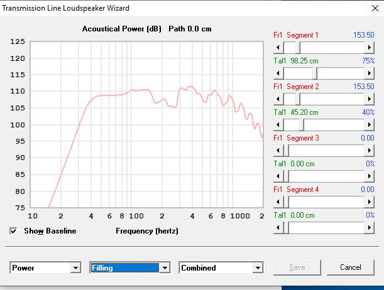Click the acoustical power response graph
The width and height of the screenshot is (384, 290).
pyautogui.click(x=146, y=124)
